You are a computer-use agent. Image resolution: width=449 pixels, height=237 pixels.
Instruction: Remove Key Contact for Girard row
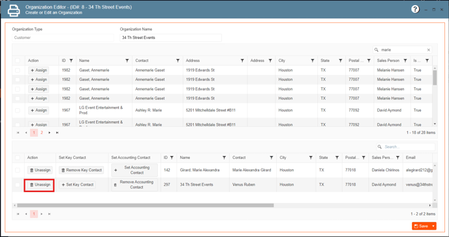coord(82,170)
